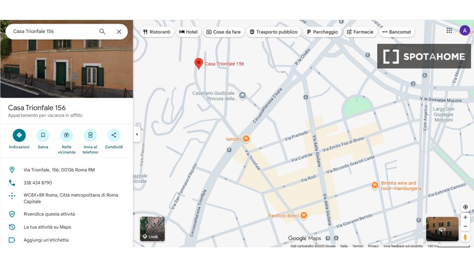Image resolution: width=474 pixels, height=266 pixels.
Task: Filter map by Ristoranti
Action: [x=157, y=32]
